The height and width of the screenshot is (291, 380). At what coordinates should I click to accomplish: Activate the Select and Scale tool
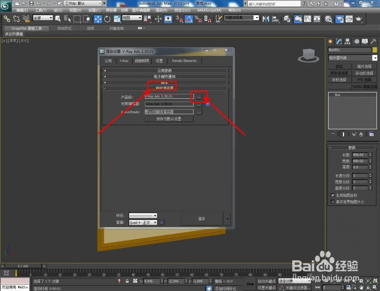(x=117, y=19)
